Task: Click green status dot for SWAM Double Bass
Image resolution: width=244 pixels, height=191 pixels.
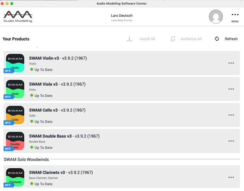Action: (32, 147)
